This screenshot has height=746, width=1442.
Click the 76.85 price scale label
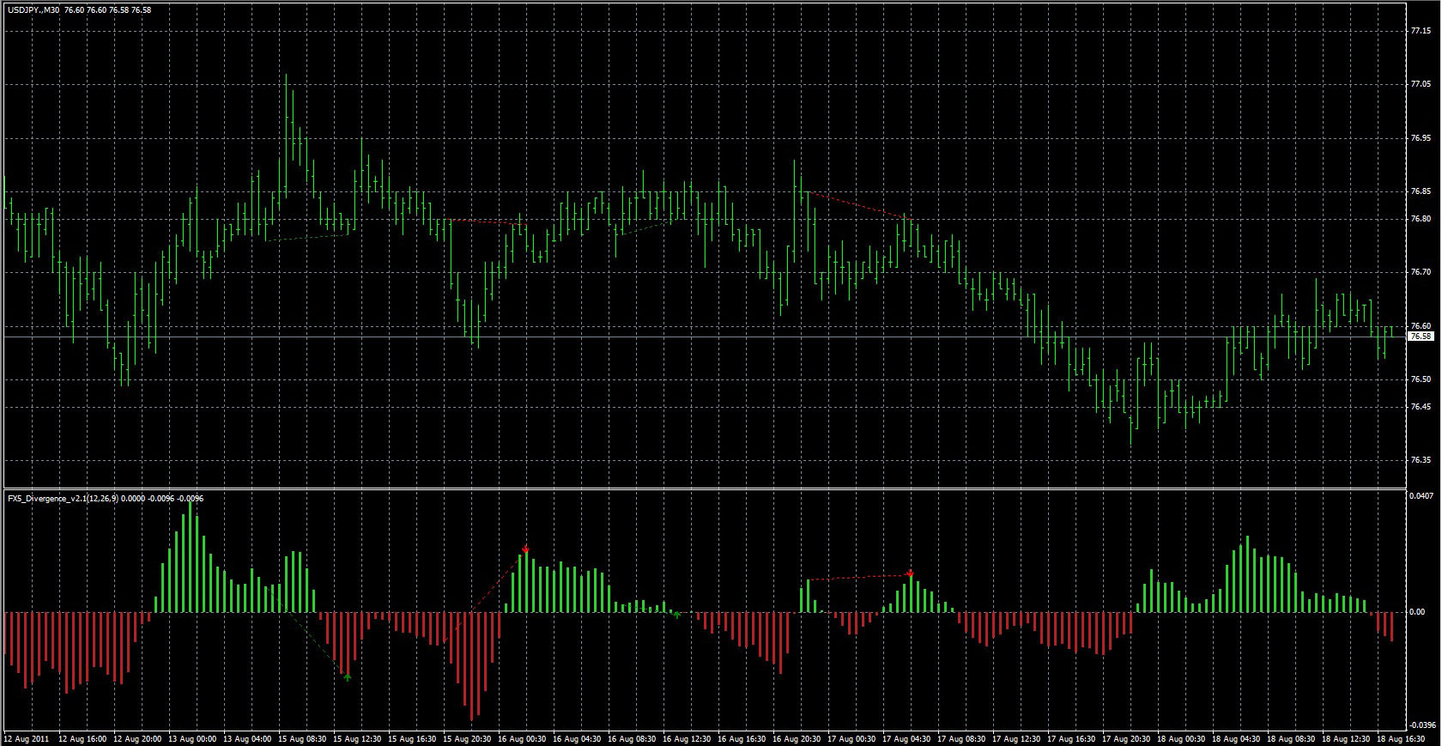pos(1421,191)
